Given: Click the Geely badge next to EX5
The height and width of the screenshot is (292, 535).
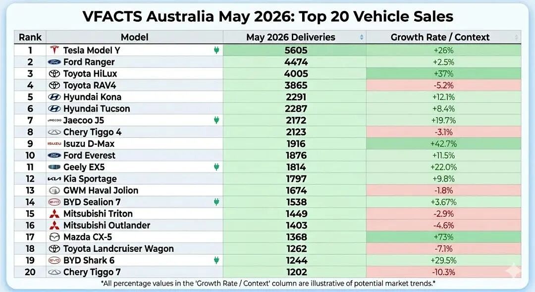Looking at the screenshot, I should click(54, 167).
